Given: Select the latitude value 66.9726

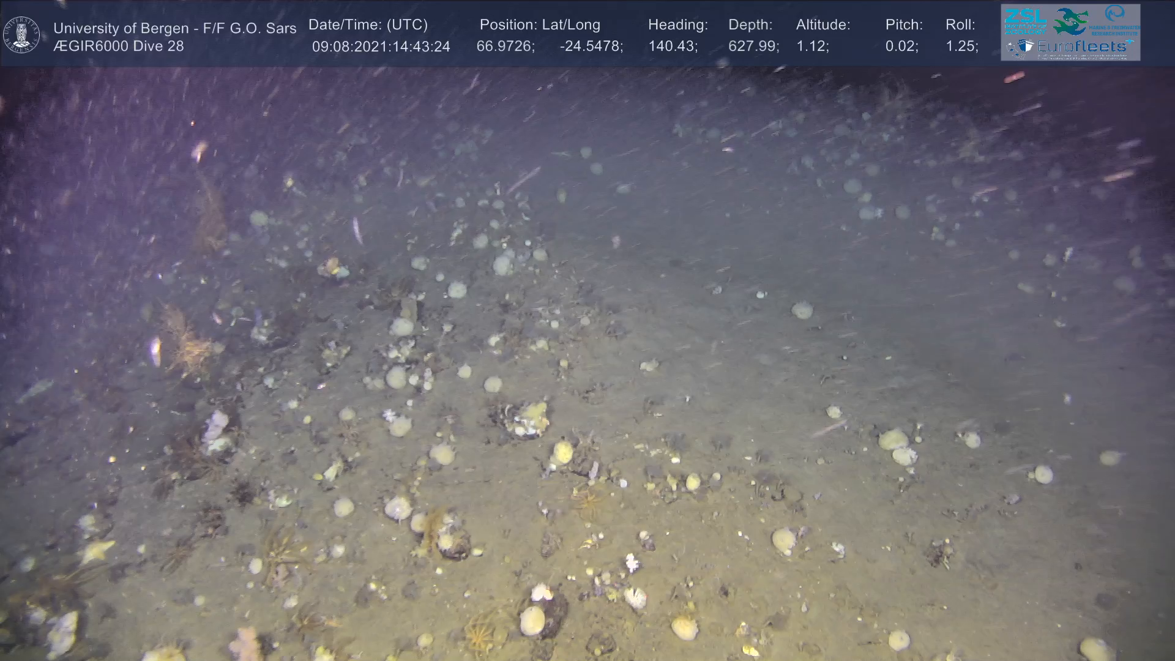Looking at the screenshot, I should point(504,47).
